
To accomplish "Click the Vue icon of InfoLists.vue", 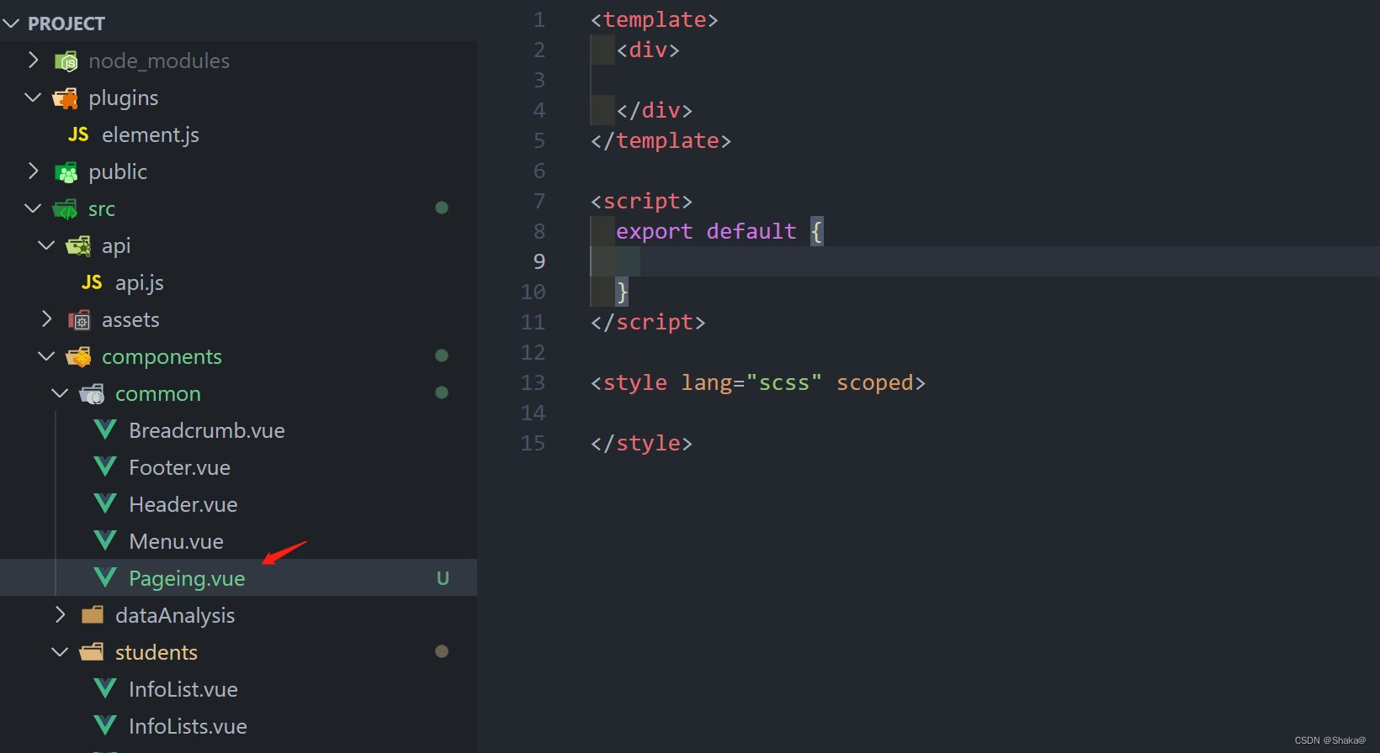I will (x=105, y=725).
